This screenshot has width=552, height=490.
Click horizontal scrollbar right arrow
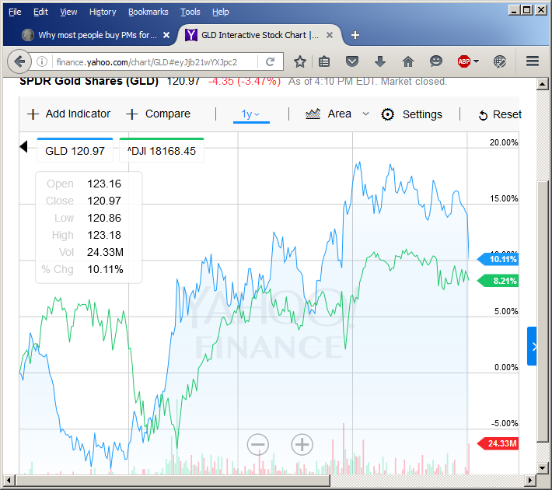click(529, 480)
